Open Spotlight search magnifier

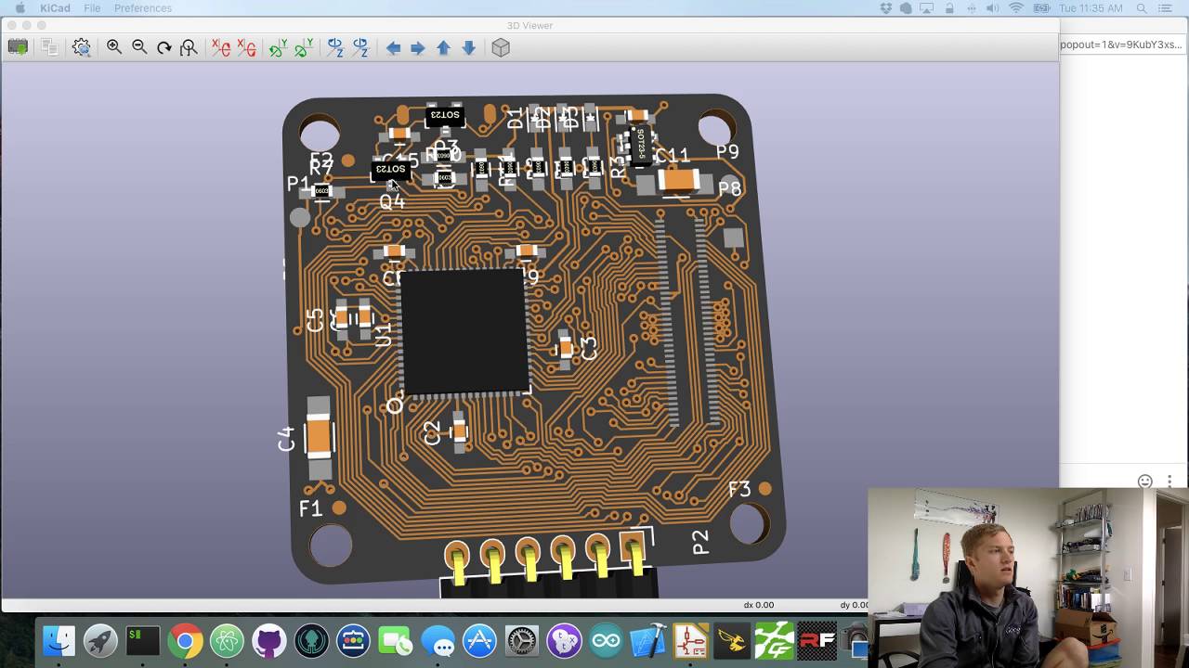coord(1141,8)
